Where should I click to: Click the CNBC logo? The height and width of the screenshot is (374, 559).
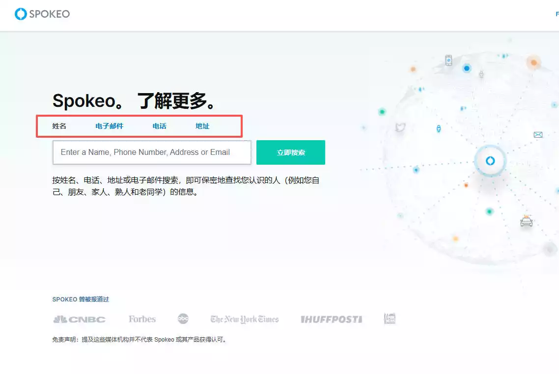click(x=80, y=319)
